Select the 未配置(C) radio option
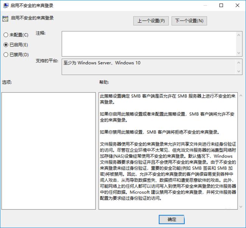The width and height of the screenshot is (246, 228). (x=16, y=35)
